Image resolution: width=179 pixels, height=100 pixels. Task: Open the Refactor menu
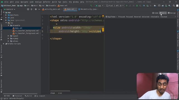[47, 2]
